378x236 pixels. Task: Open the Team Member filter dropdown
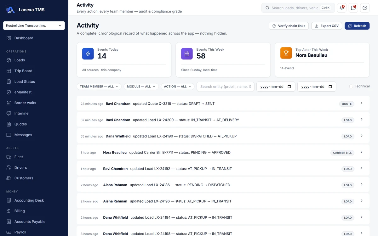(x=99, y=87)
